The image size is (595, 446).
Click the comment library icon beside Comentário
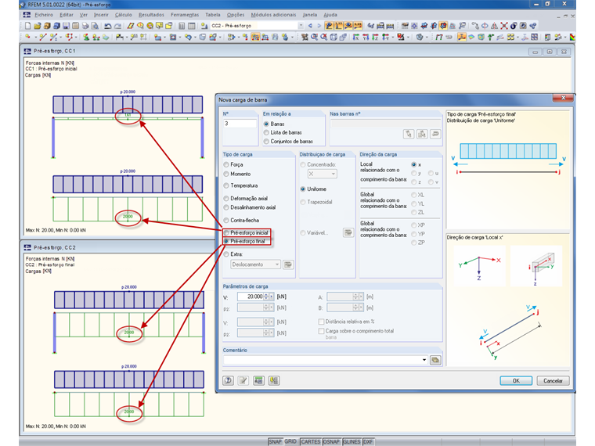(x=435, y=360)
